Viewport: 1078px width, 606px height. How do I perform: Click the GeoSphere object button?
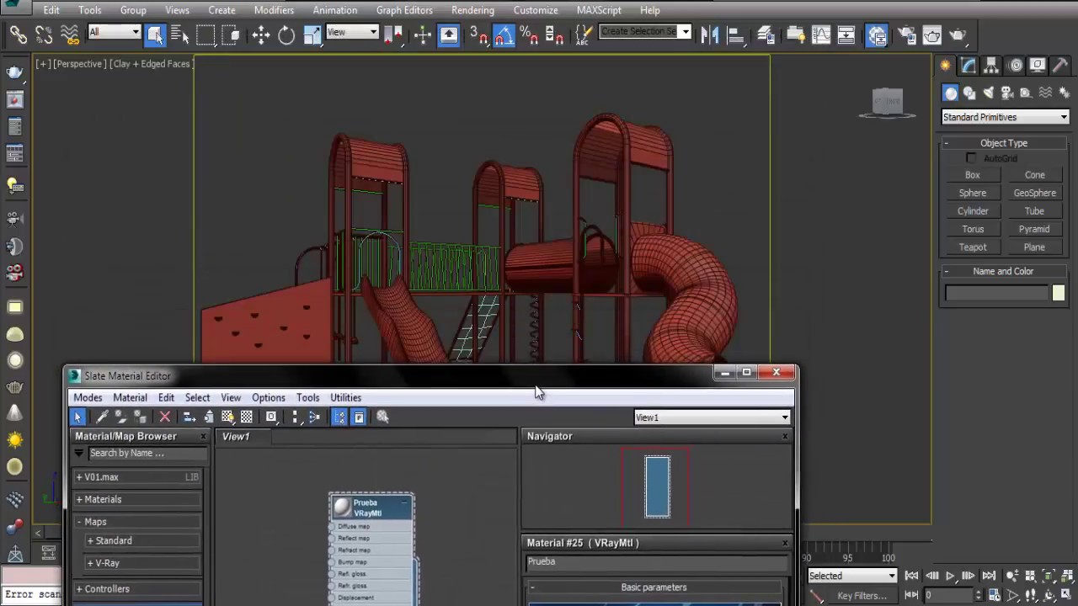[1034, 193]
